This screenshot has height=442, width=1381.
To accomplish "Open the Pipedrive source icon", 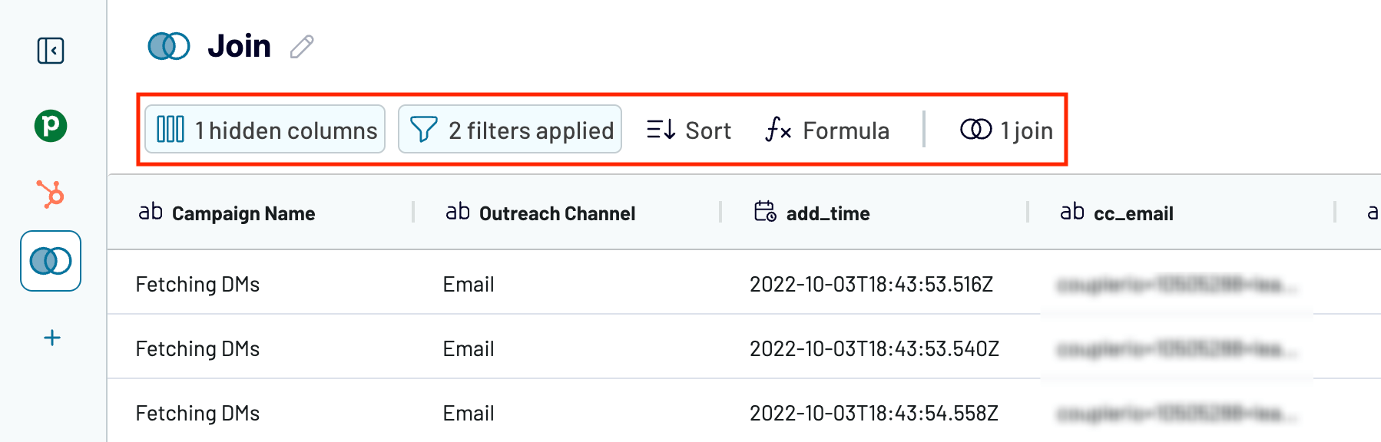I will 51,125.
